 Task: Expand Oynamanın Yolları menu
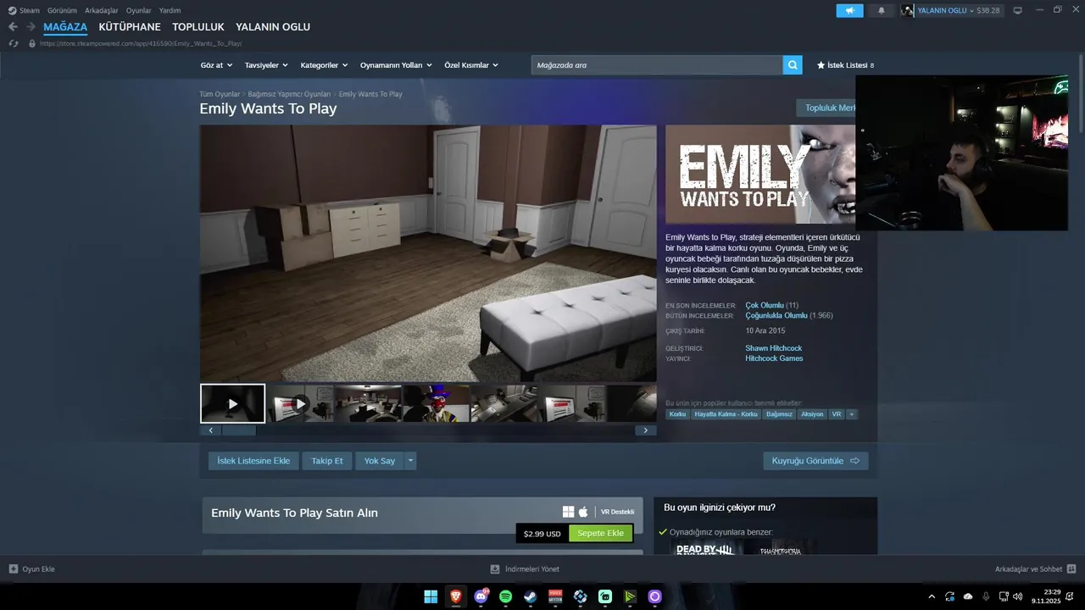coord(396,65)
